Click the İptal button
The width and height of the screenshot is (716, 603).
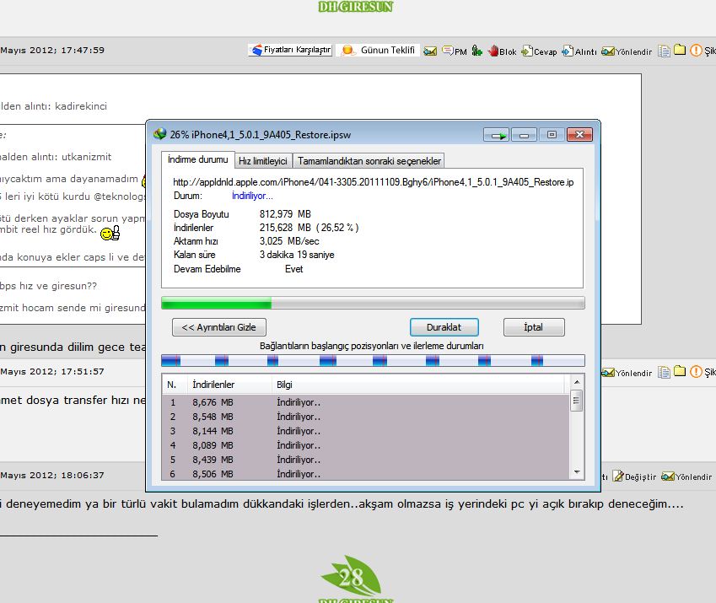[534, 327]
